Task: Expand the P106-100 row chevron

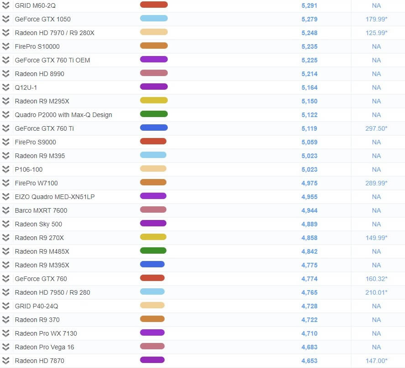Action: click(5, 169)
